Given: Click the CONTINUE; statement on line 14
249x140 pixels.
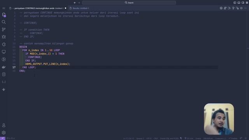Looking at the screenshot, I should (35, 57).
